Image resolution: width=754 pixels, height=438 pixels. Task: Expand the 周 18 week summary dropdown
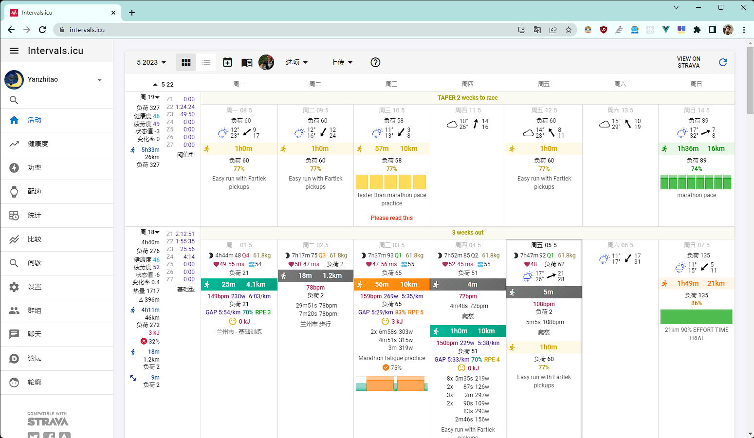pyautogui.click(x=150, y=232)
